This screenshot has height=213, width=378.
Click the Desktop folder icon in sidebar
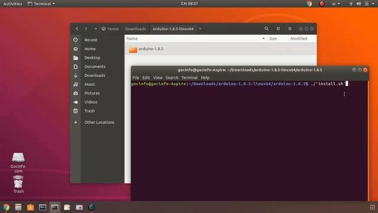pos(76,58)
